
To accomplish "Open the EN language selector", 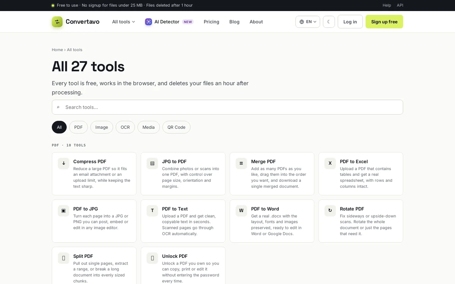I will pyautogui.click(x=308, y=22).
